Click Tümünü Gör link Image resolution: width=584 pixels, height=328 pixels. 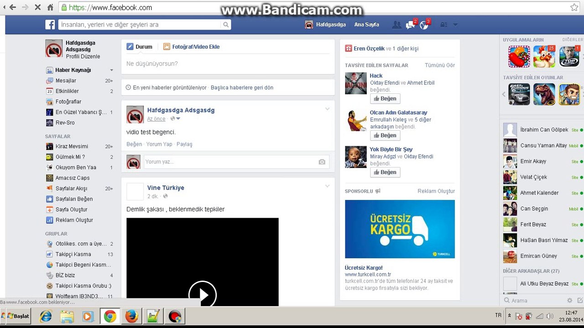(440, 65)
